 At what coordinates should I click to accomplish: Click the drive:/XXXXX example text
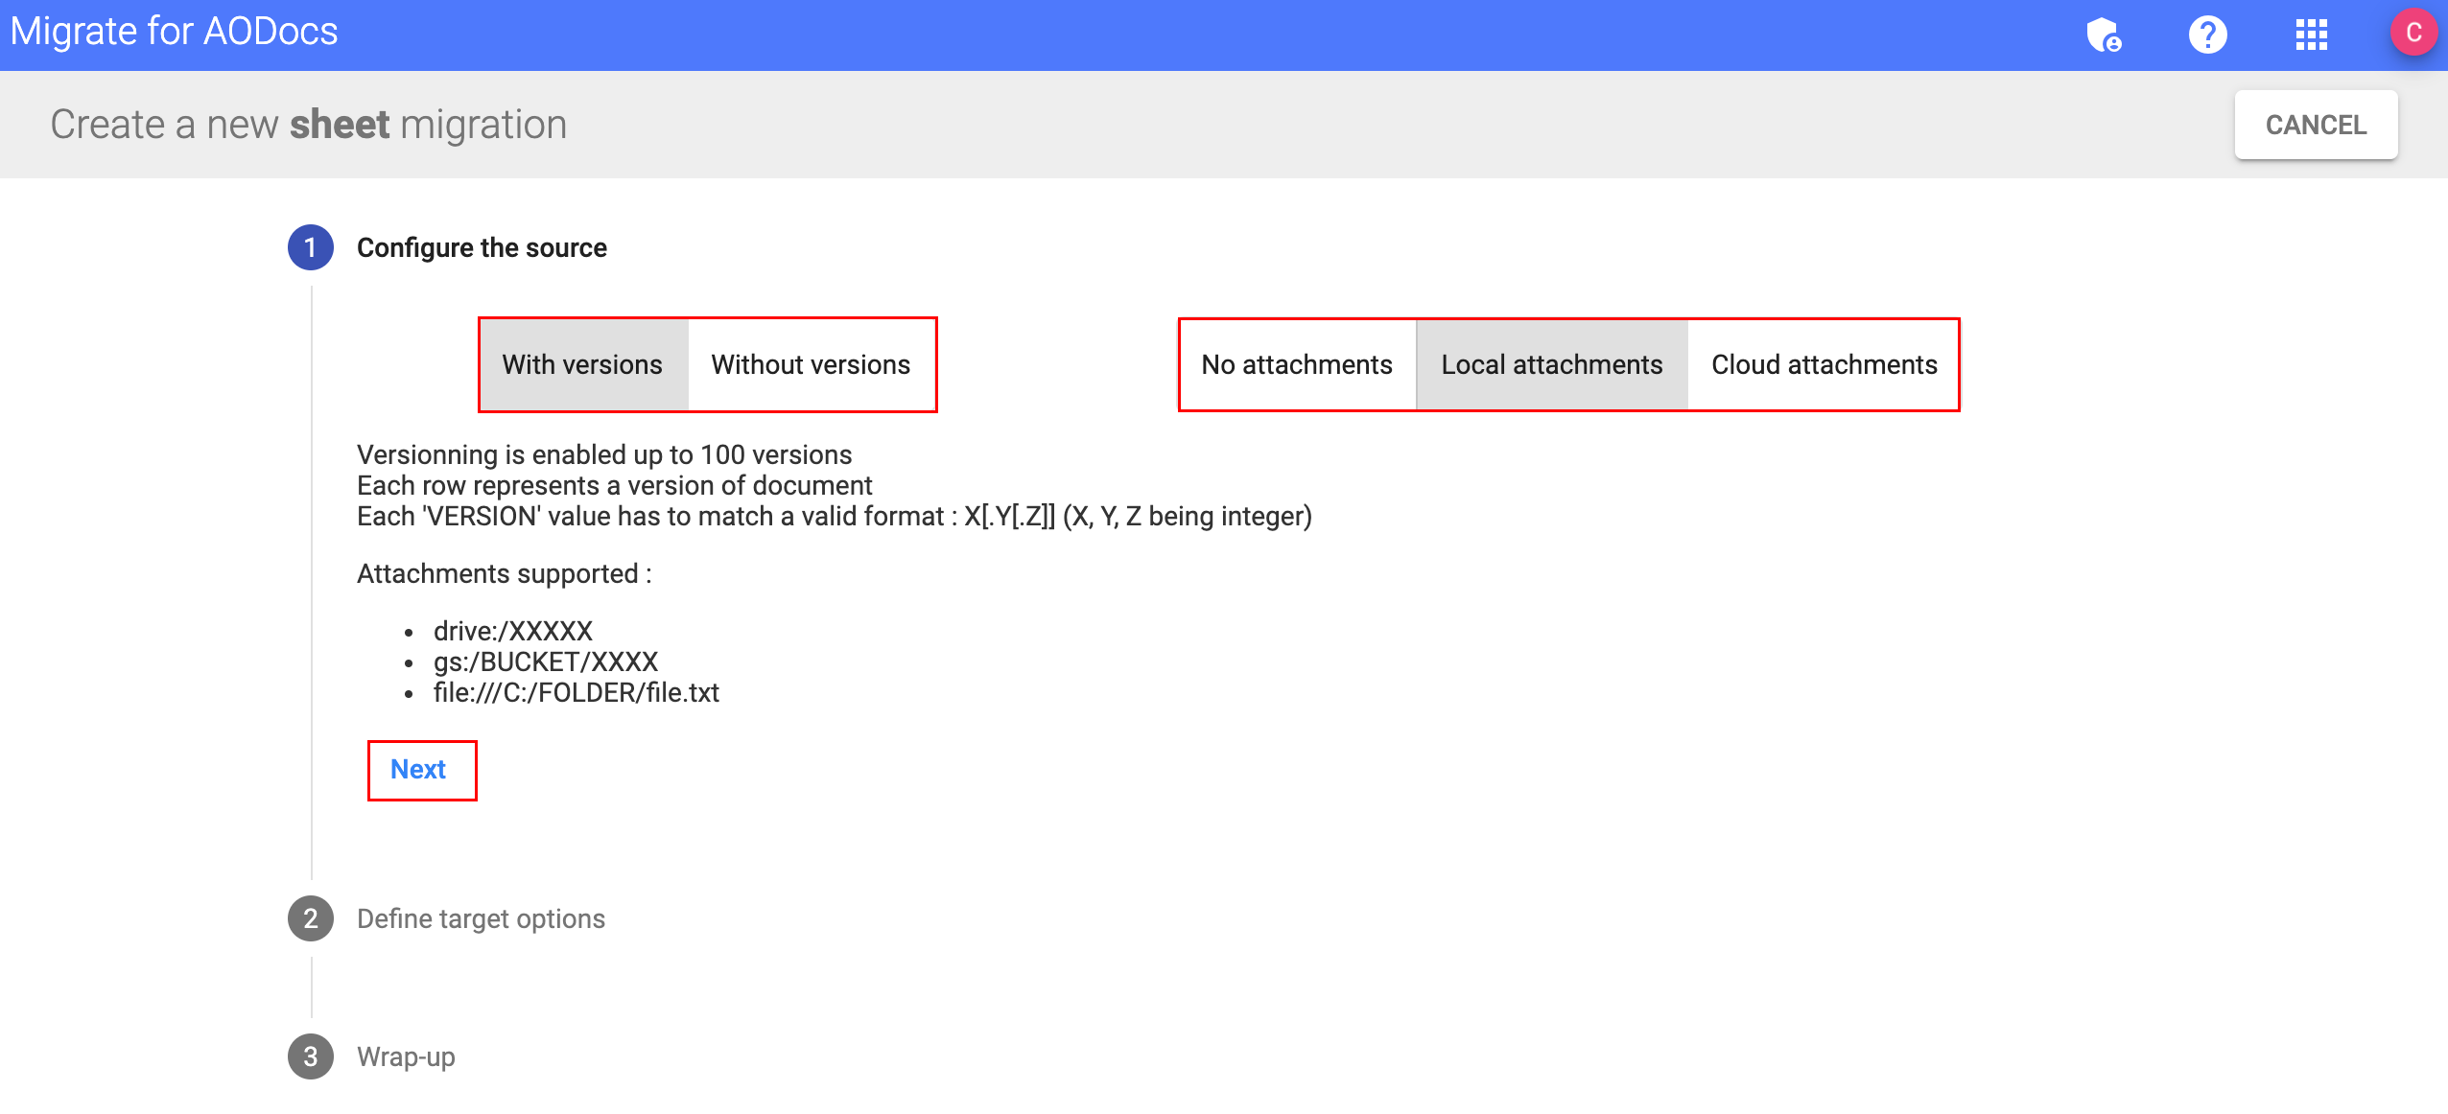512,631
